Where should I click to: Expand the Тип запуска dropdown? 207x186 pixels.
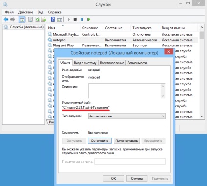coord(127,116)
